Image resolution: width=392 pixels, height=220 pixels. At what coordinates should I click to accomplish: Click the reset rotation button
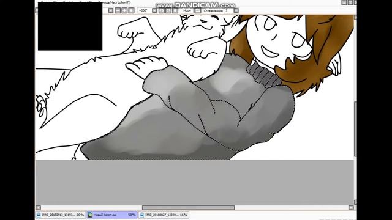point(175,10)
